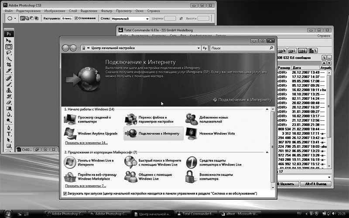Screen dimensions: 349x218
Task: Click Alt+F4 Выход button
Action: point(315,184)
